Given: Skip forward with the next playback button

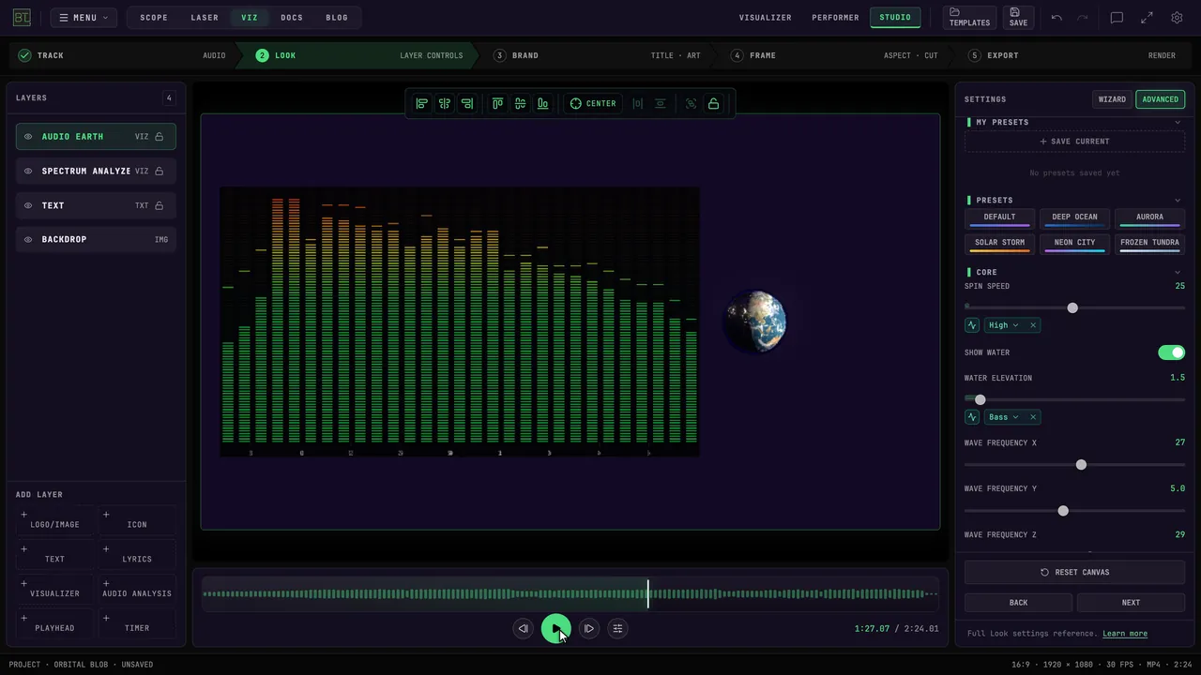Looking at the screenshot, I should pos(588,628).
